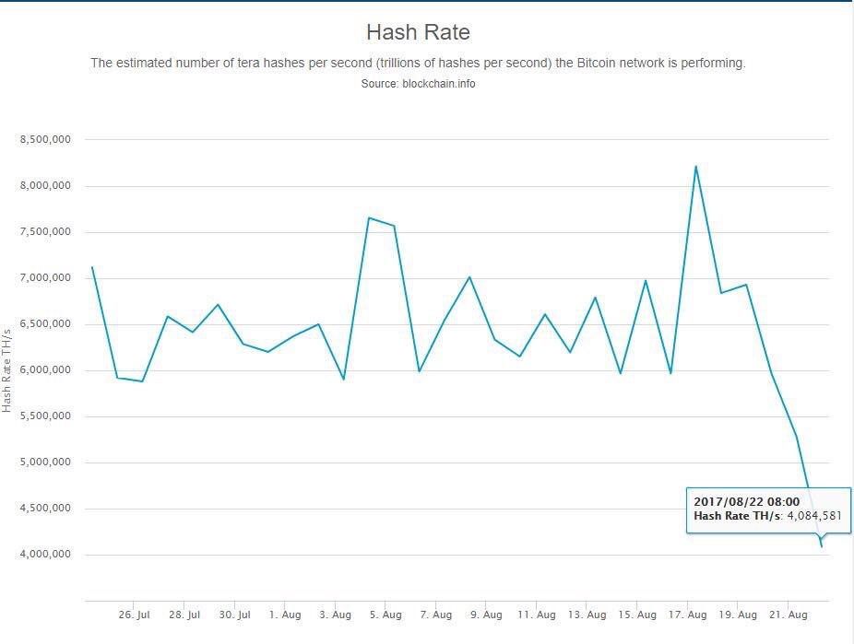
Task: Click the 26. Jul x-axis label
Action: point(135,615)
